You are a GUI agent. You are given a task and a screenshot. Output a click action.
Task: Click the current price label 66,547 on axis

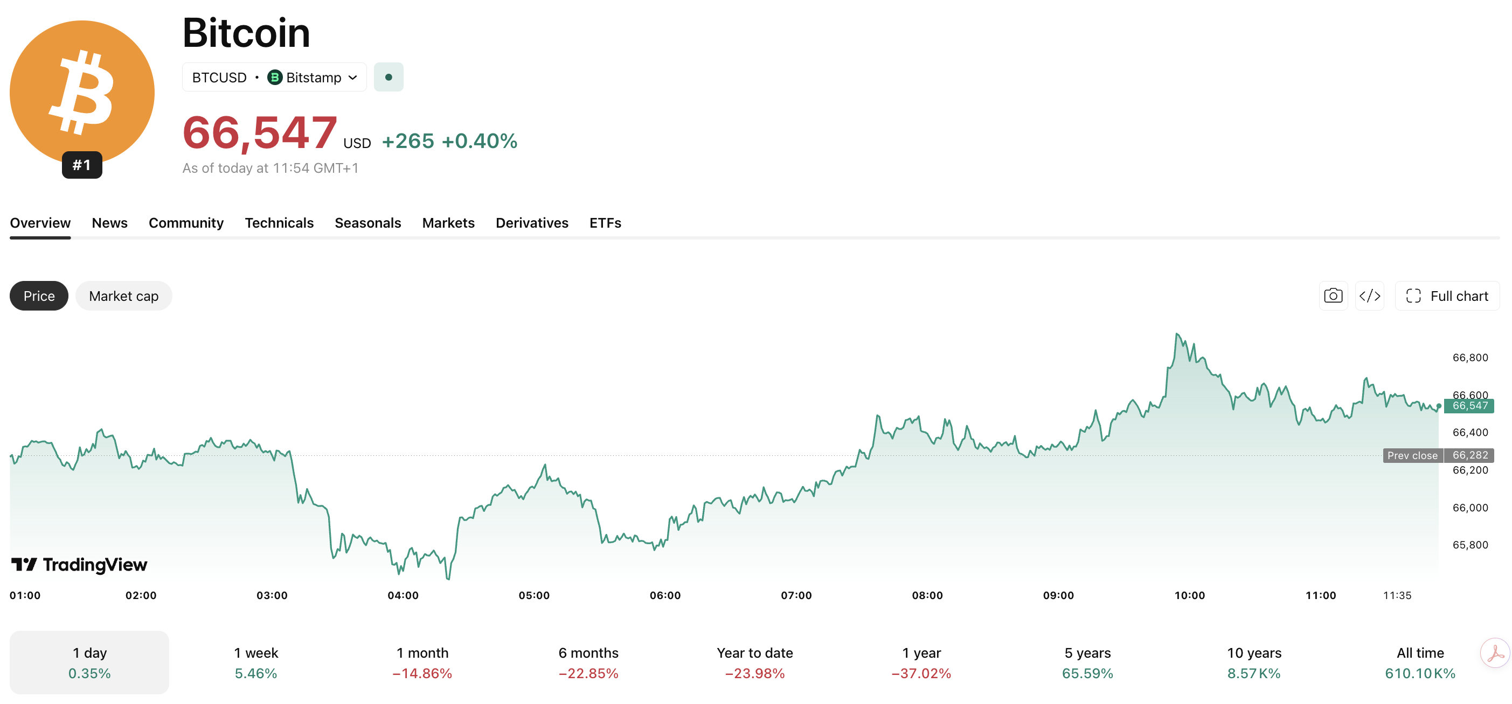tap(1469, 406)
